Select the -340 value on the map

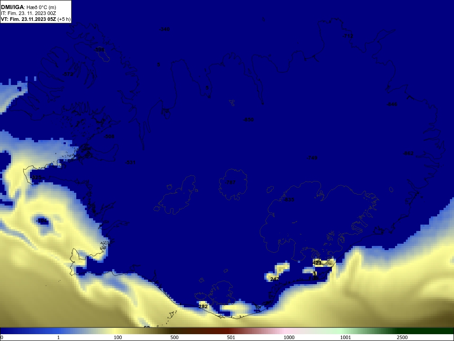click(x=164, y=29)
